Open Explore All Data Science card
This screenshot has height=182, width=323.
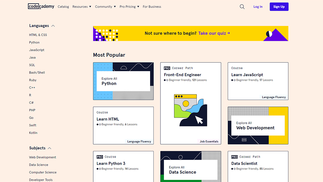click(190, 166)
